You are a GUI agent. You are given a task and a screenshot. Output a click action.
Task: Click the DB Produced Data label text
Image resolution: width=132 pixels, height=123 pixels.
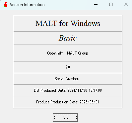point(50,90)
